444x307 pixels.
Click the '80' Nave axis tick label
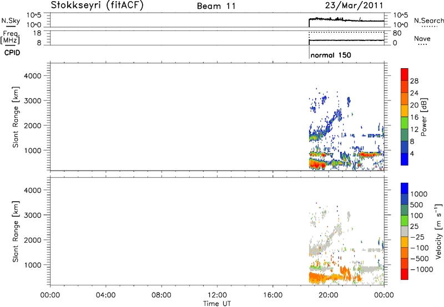(397, 33)
